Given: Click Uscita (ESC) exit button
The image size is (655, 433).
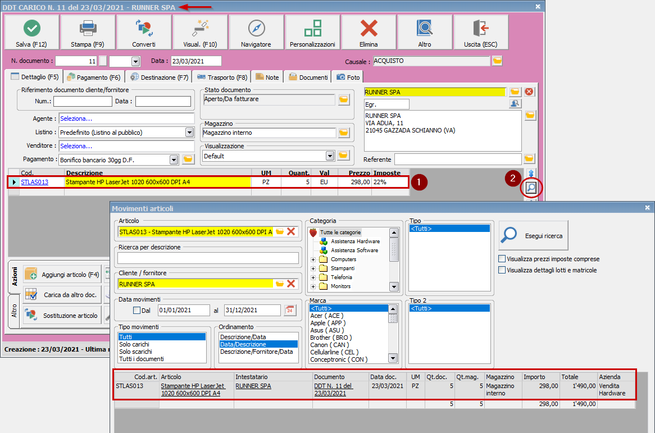Looking at the screenshot, I should 481,32.
